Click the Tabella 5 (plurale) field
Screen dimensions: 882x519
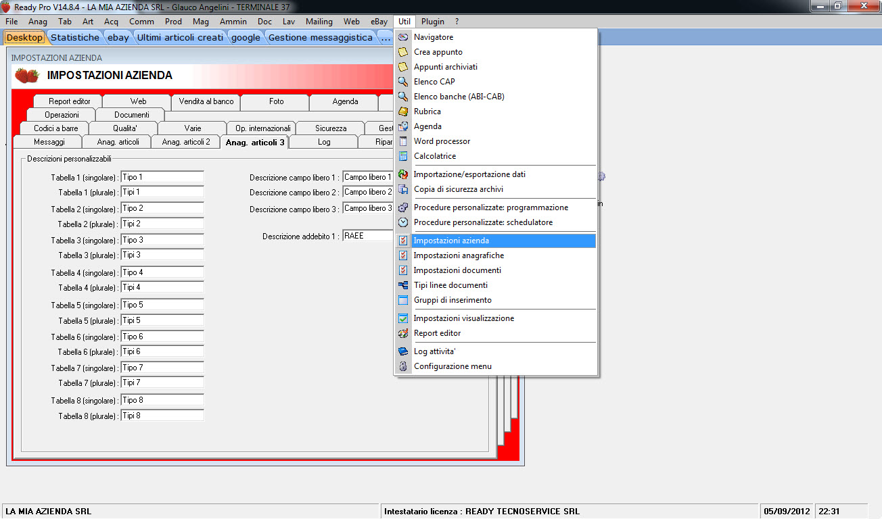coord(162,320)
